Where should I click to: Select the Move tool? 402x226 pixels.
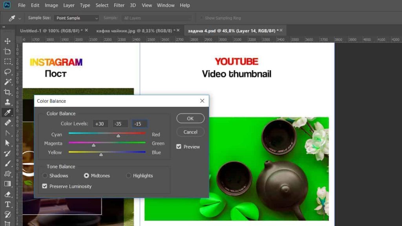click(x=7, y=41)
